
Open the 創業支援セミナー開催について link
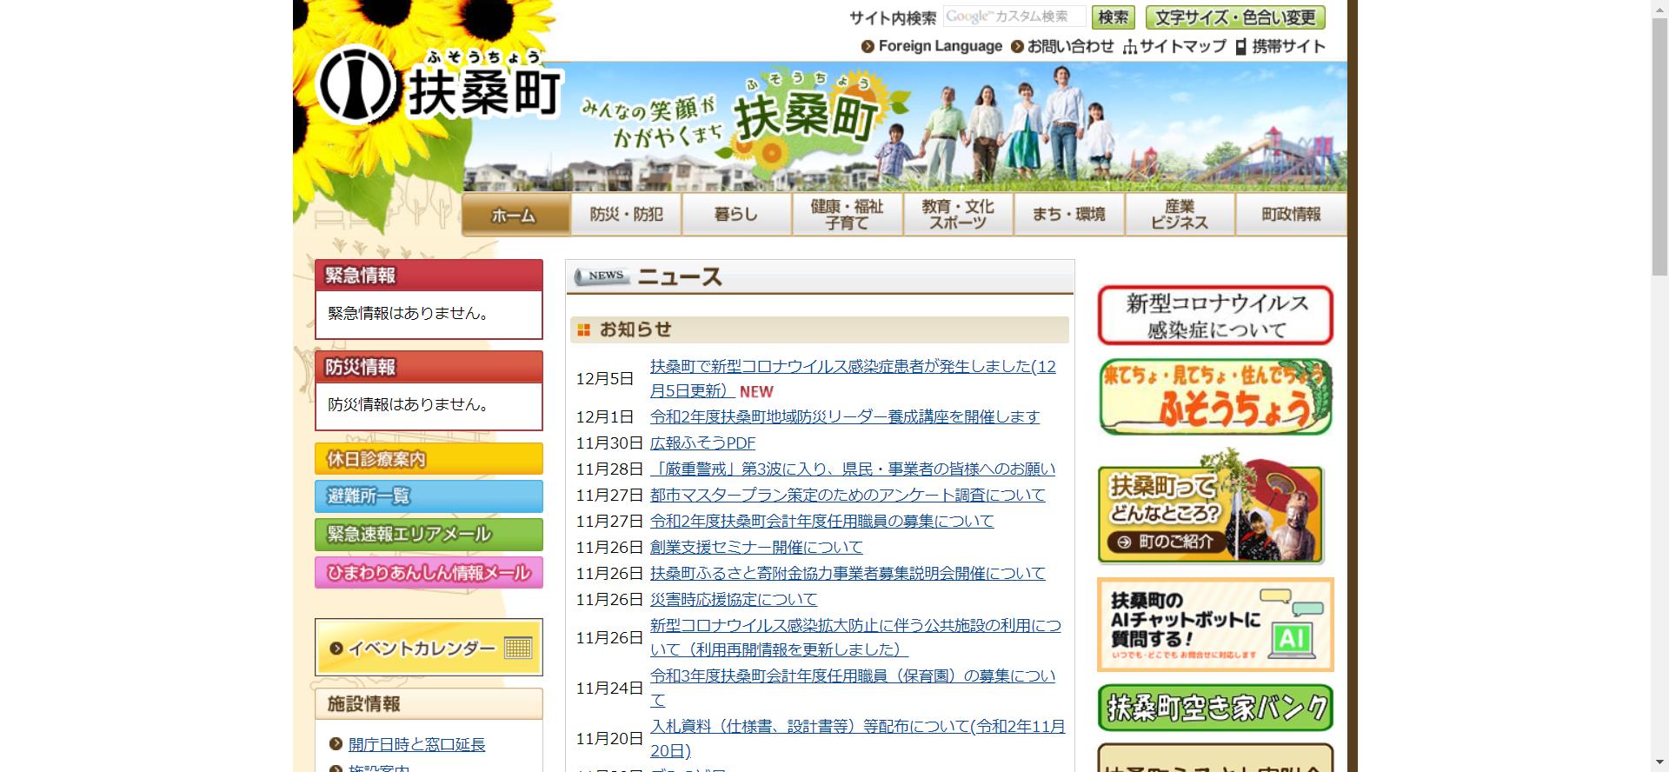[x=756, y=547]
